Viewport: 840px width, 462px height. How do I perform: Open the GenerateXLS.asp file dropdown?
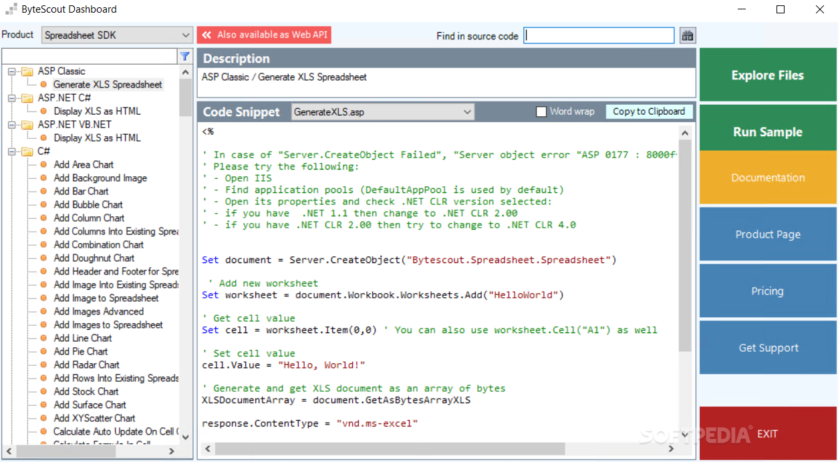pyautogui.click(x=383, y=112)
